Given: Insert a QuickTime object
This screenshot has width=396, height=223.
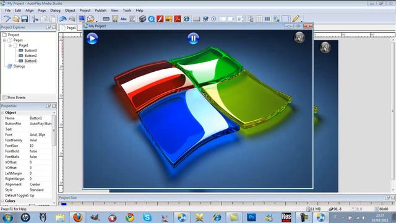Looking at the screenshot, I should [151, 19].
